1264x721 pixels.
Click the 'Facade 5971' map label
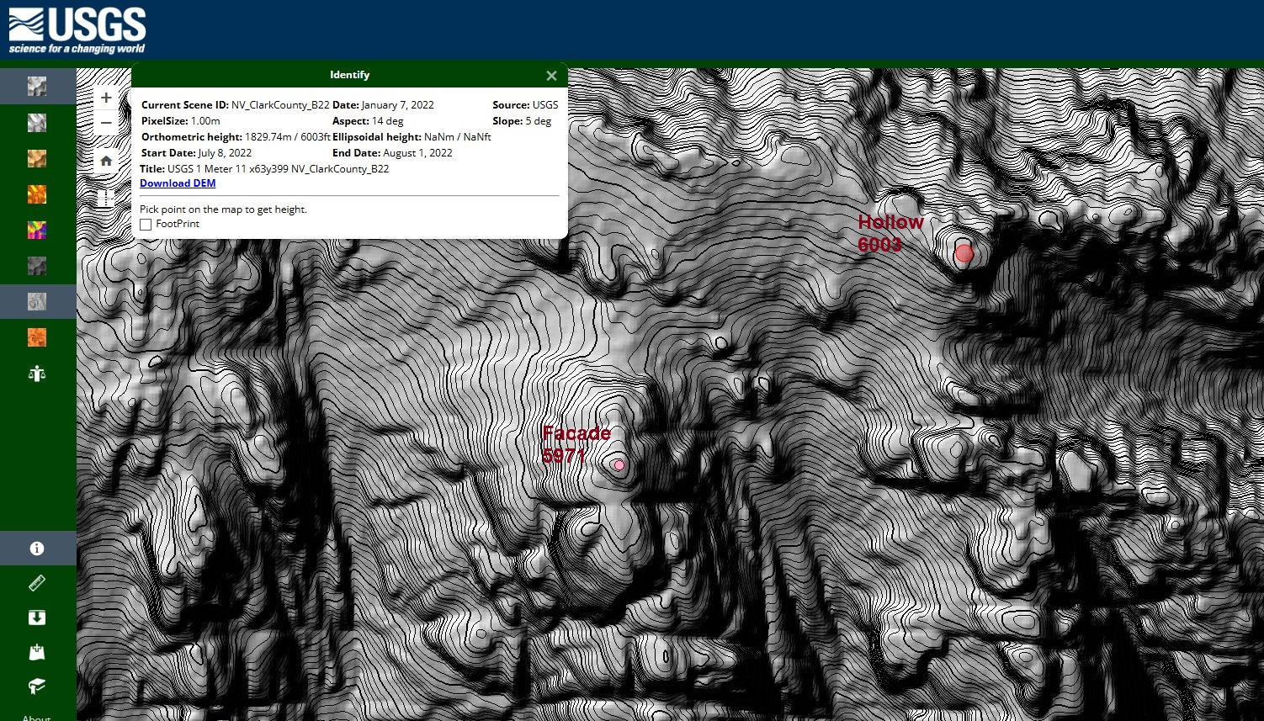(x=576, y=444)
